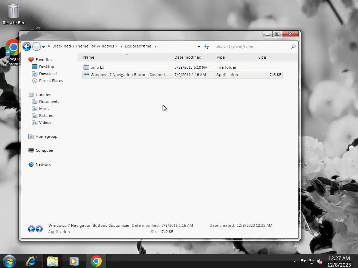358x268 pixels.
Task: Click the network tray icon
Action: [x=312, y=261]
